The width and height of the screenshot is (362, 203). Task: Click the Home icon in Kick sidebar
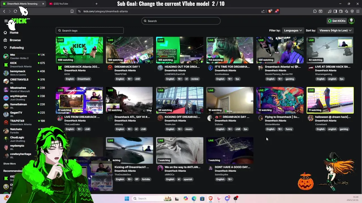tap(5, 32)
